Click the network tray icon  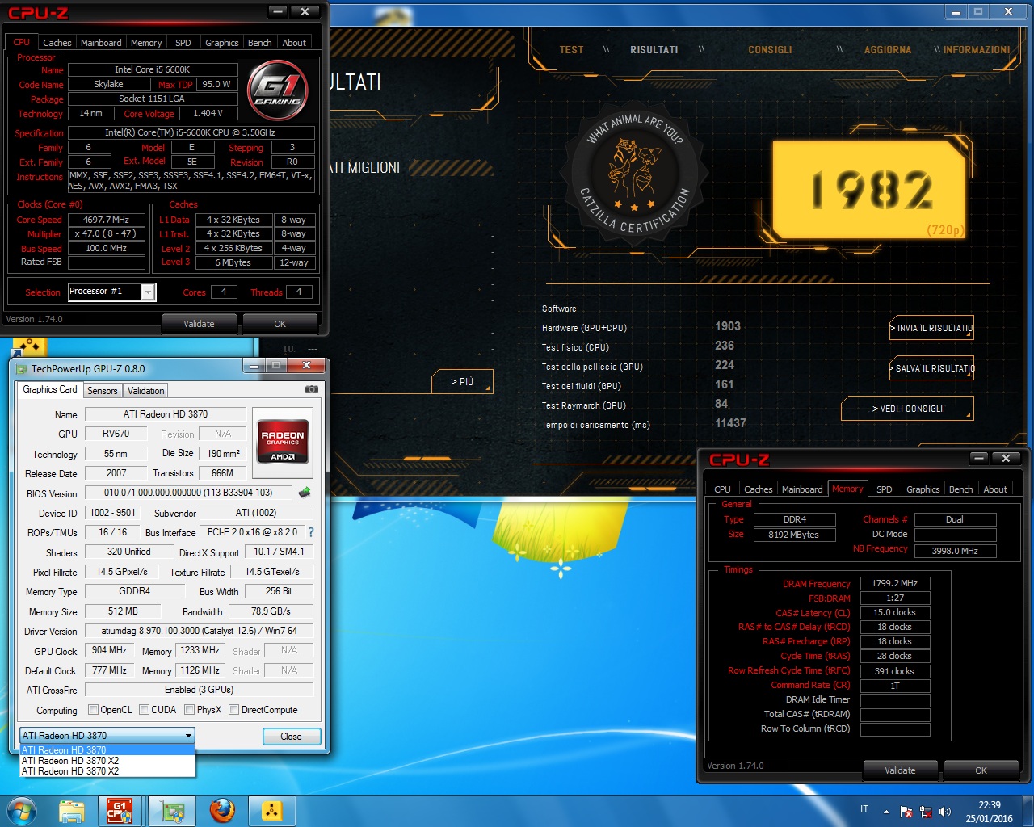pyautogui.click(x=926, y=812)
